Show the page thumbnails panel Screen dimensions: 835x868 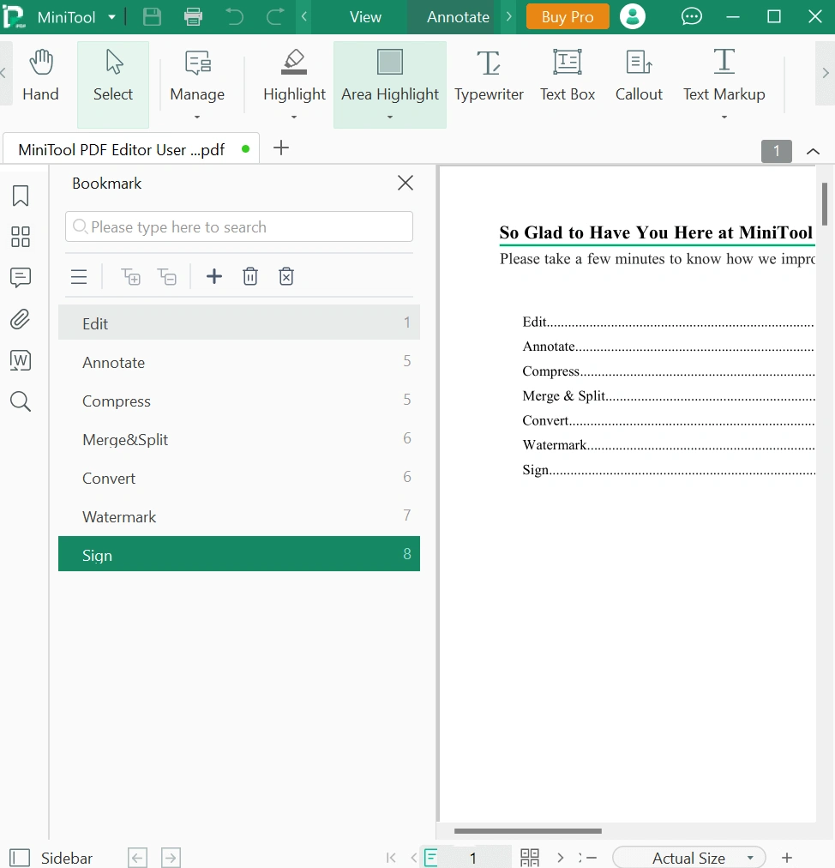(x=21, y=237)
